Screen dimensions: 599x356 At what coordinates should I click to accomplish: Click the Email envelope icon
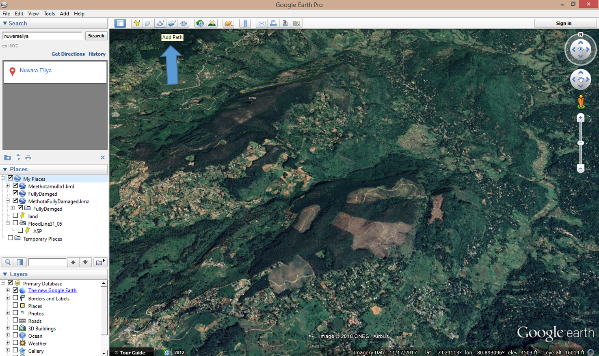pos(262,23)
